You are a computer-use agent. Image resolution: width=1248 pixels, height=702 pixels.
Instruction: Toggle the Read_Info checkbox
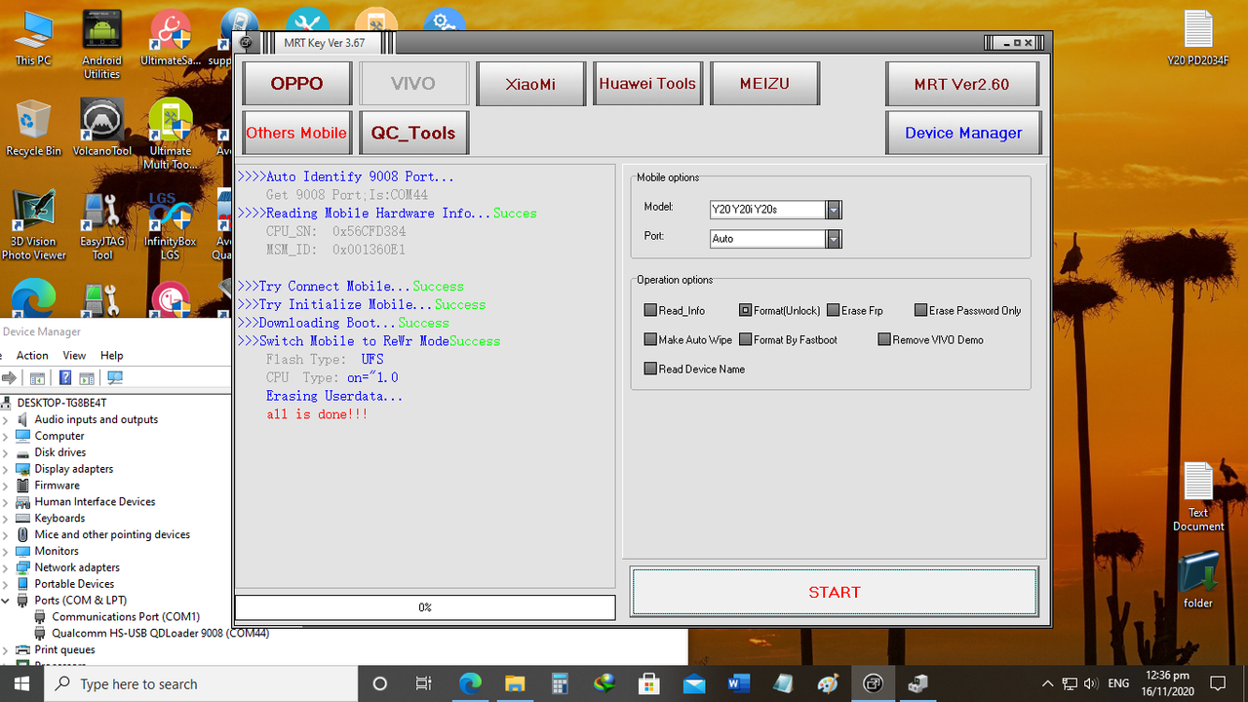point(650,311)
